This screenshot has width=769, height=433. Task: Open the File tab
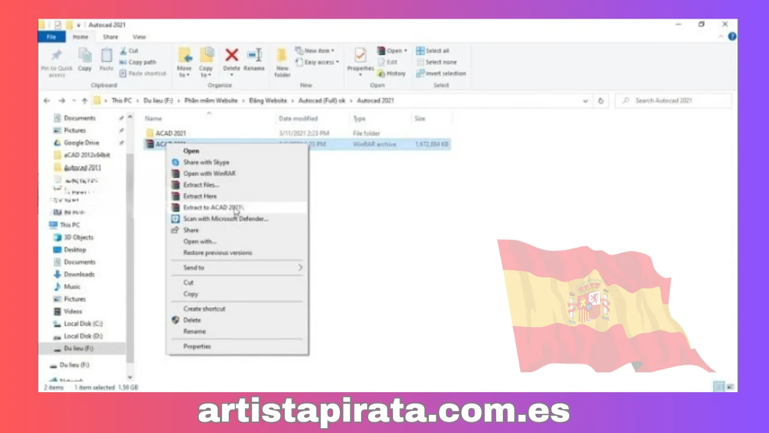click(51, 37)
